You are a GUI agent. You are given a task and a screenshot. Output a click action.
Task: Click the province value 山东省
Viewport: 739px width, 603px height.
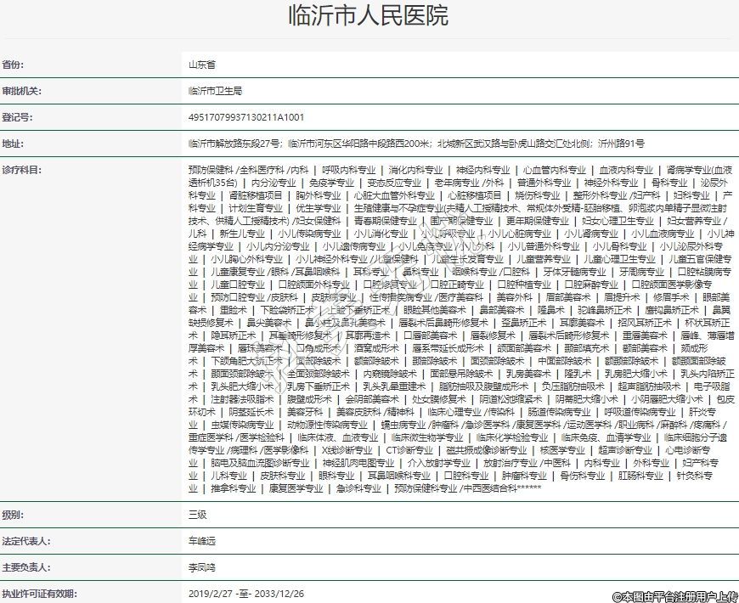coord(201,64)
